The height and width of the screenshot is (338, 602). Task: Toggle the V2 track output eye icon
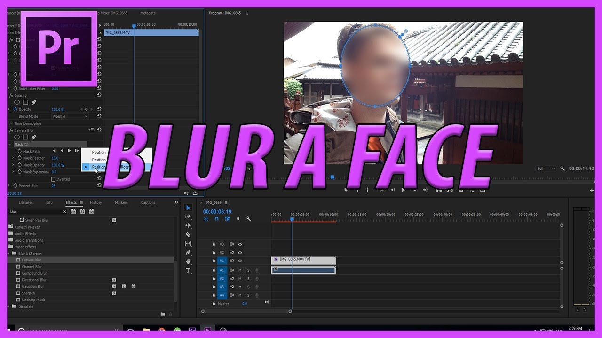click(x=240, y=253)
